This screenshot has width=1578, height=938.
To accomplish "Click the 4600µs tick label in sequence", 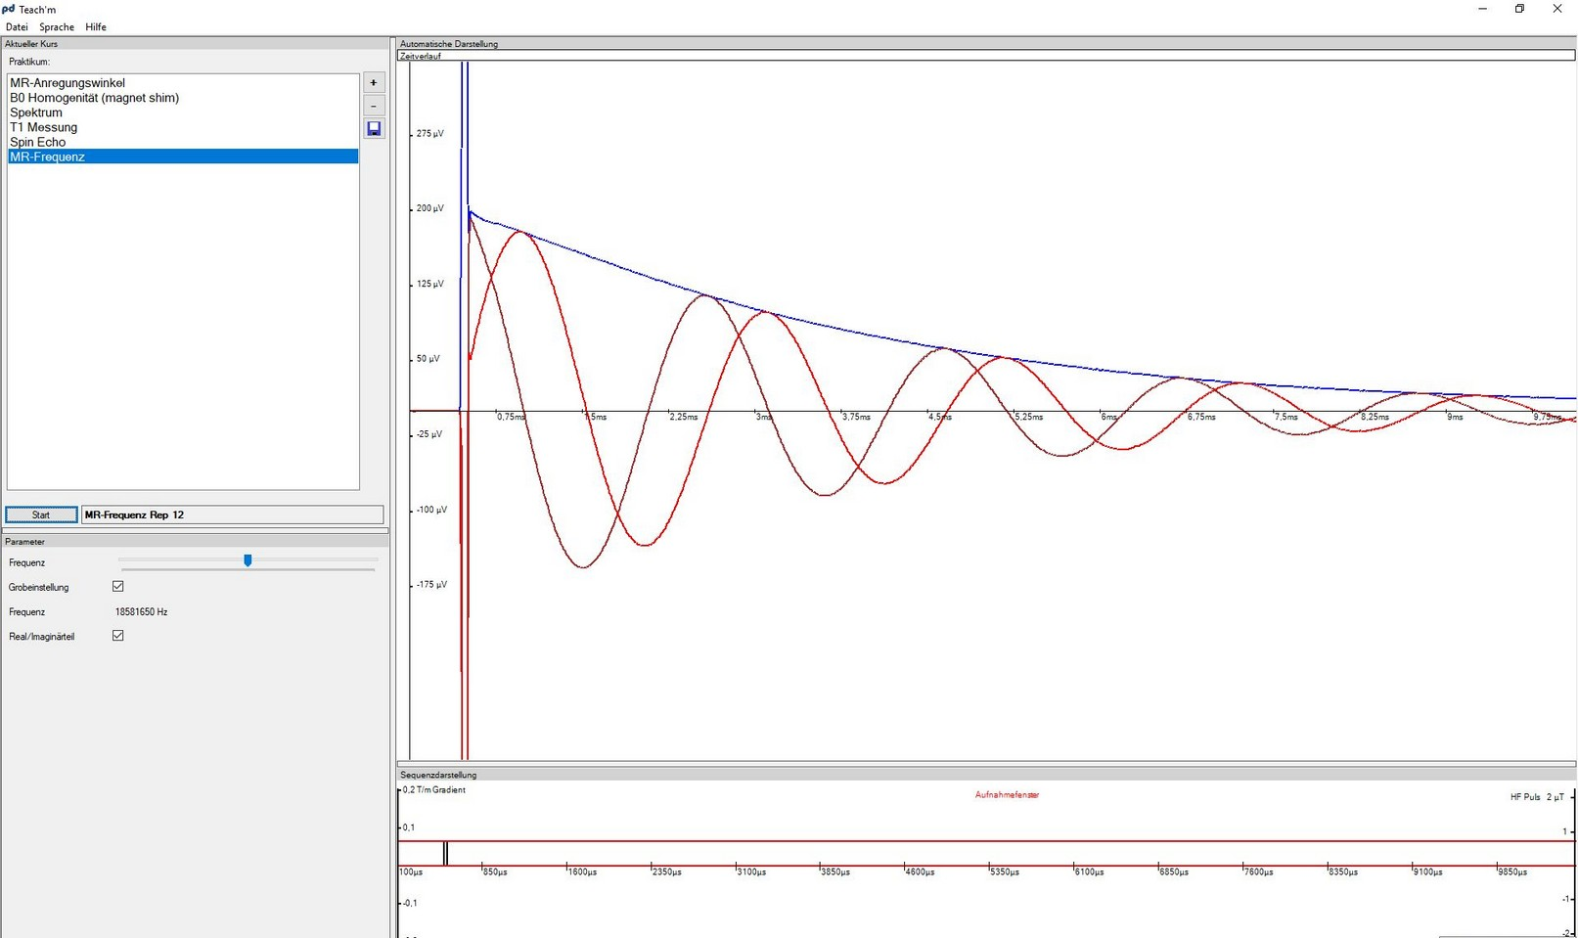I will [920, 871].
